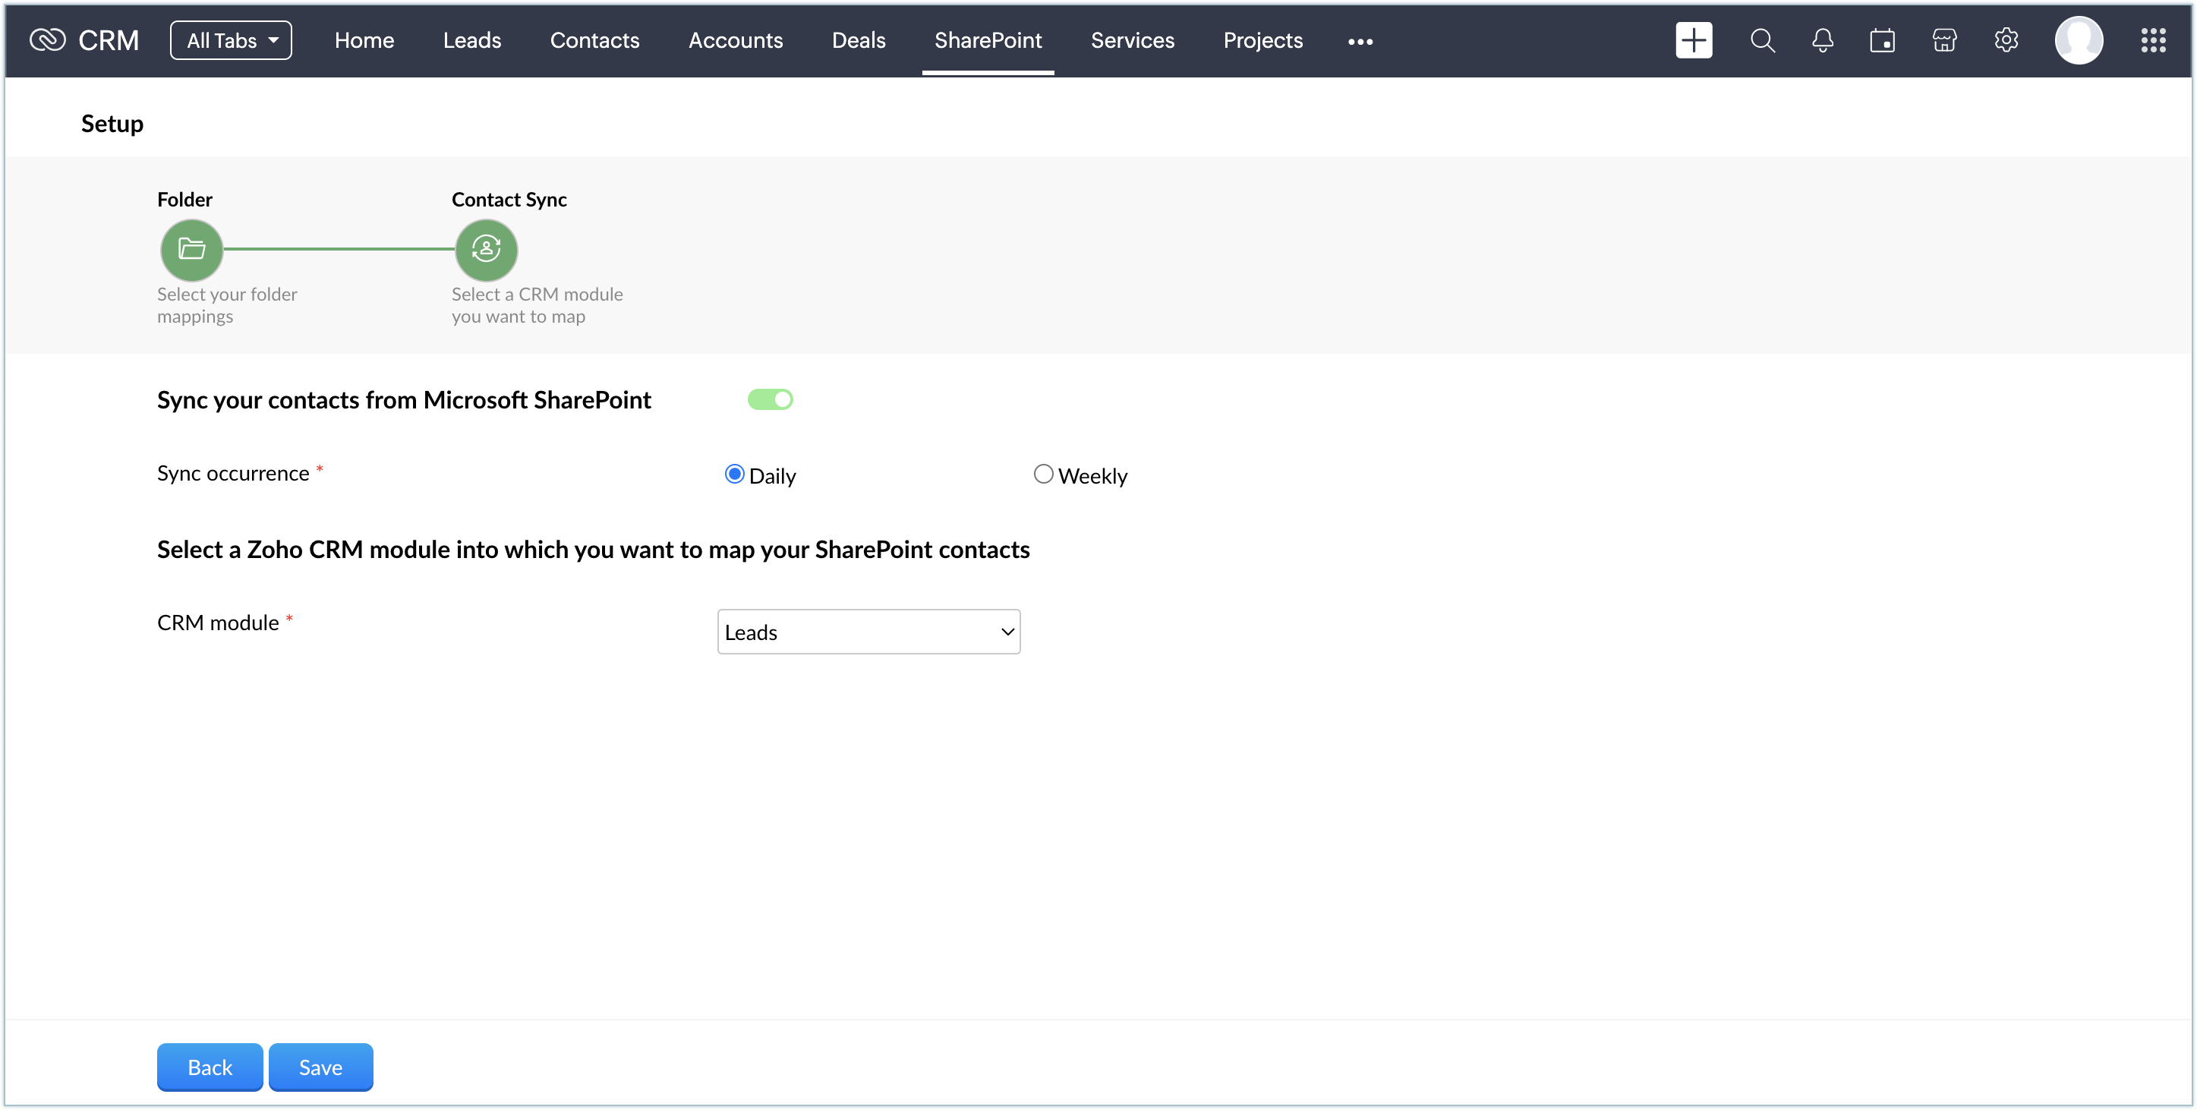2197x1110 pixels.
Task: Open the CRM module Leads dropdown
Action: pyautogui.click(x=868, y=632)
